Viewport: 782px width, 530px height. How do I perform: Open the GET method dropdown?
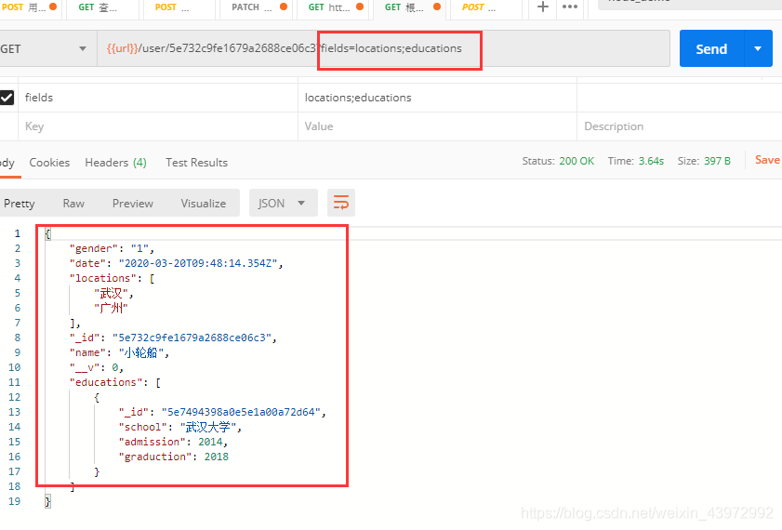pyautogui.click(x=45, y=49)
